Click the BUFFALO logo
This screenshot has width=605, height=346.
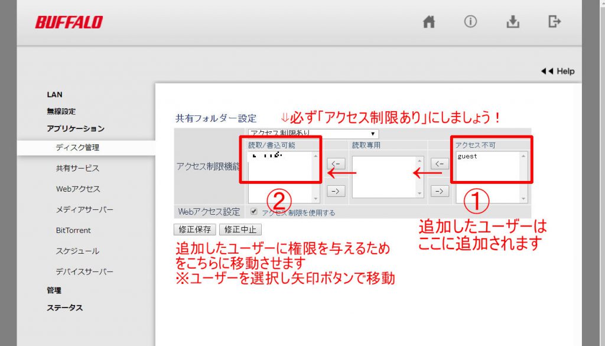[69, 22]
